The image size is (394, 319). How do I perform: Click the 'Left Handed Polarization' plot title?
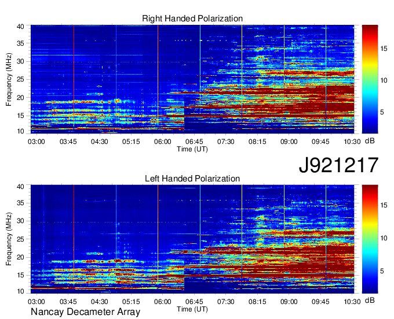click(192, 179)
